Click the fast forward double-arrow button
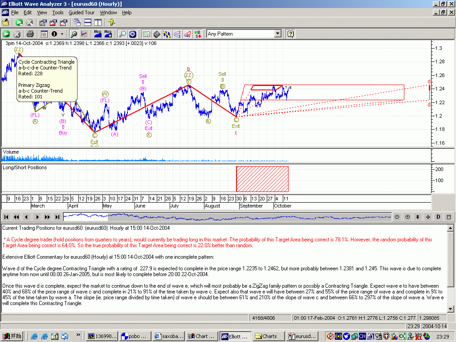The height and width of the screenshot is (342, 456). [x=47, y=217]
